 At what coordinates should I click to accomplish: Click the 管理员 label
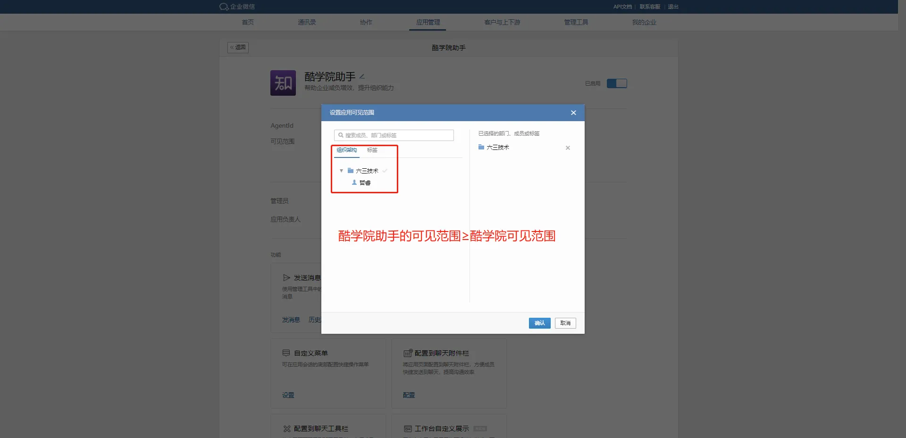tap(279, 201)
